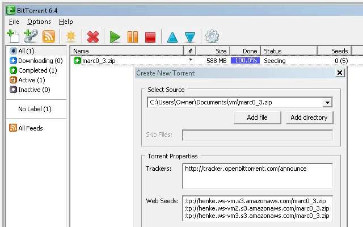This screenshot has height=227, width=363.
Task: Sort by Done column header
Action: coord(246,51)
